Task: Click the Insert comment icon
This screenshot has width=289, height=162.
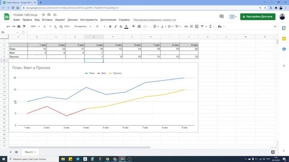Action: coord(191,27)
